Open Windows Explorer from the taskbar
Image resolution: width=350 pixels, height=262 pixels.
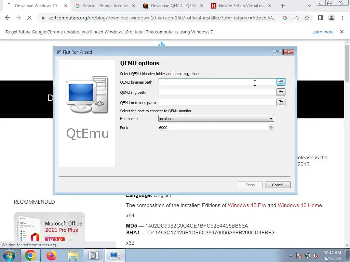pyautogui.click(x=73, y=255)
